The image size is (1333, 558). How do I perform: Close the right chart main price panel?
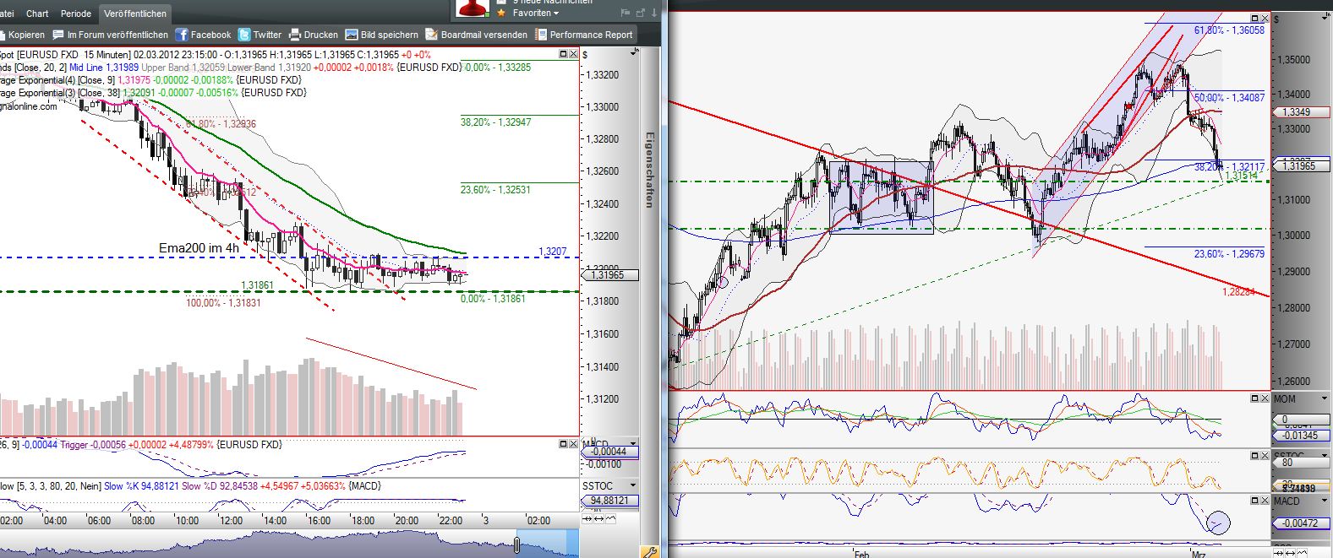click(x=1265, y=18)
